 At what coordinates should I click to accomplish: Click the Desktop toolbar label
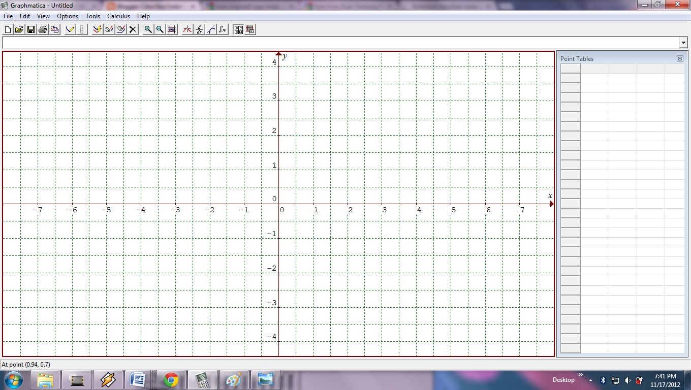click(x=563, y=380)
